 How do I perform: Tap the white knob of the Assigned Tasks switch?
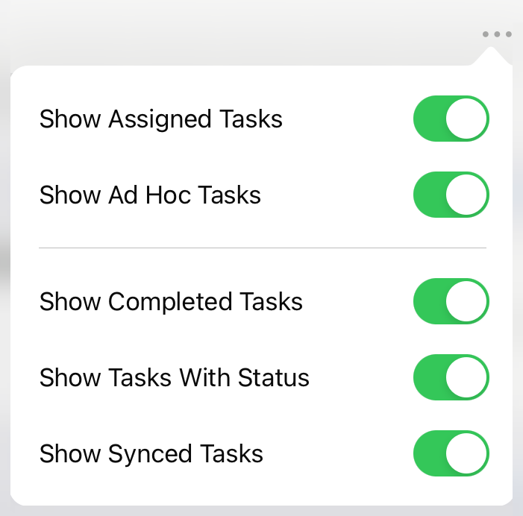[466, 119]
